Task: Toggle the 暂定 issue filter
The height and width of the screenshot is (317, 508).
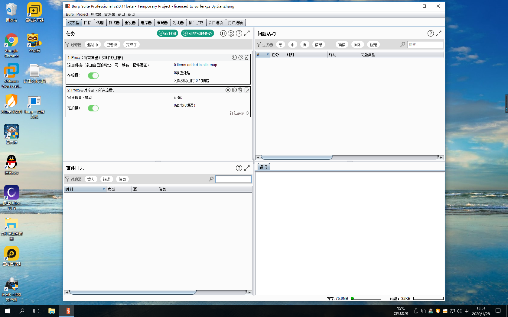Action: tap(373, 45)
